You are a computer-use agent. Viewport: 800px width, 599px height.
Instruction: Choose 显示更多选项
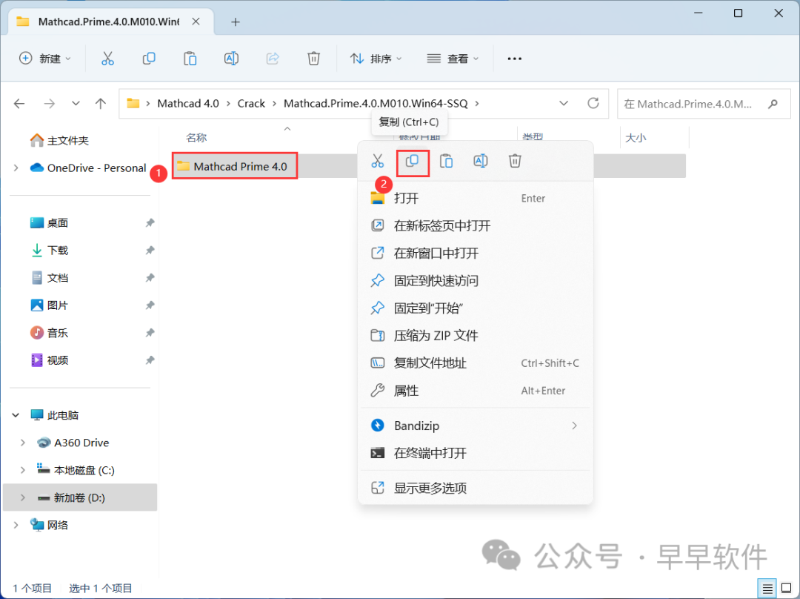click(x=476, y=489)
